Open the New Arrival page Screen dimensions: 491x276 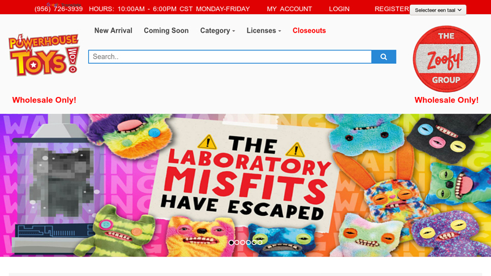[x=114, y=31]
